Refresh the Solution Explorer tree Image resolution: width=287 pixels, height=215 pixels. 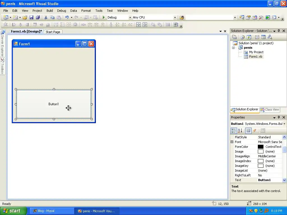(249, 37)
